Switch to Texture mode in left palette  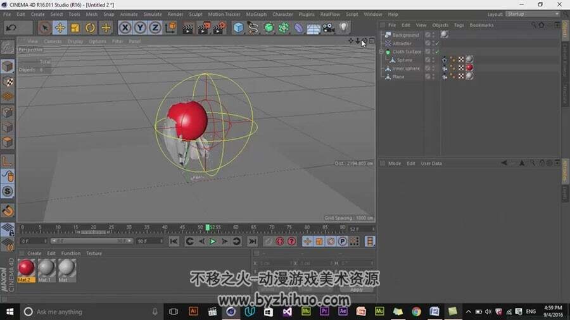(8, 82)
